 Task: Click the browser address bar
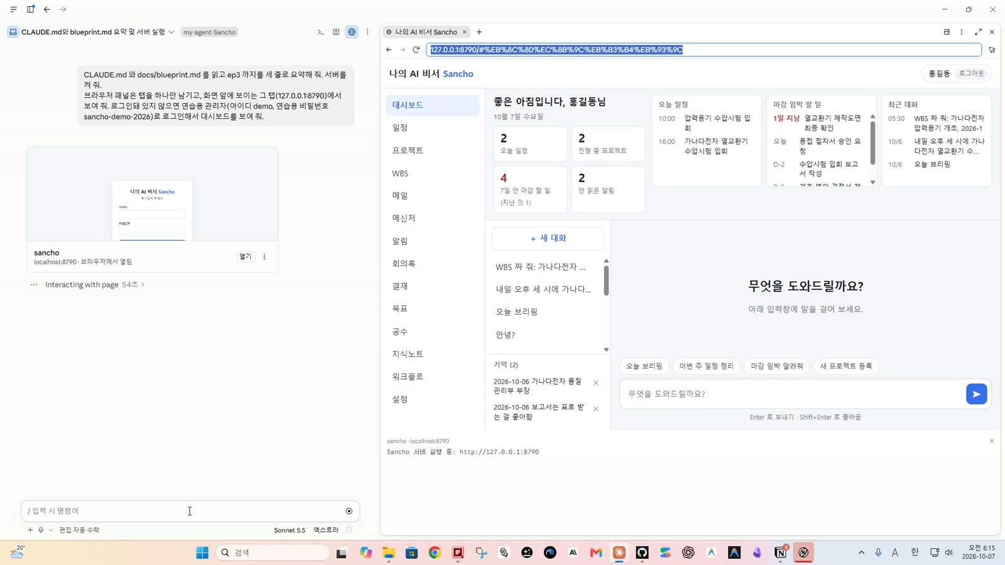click(x=703, y=50)
